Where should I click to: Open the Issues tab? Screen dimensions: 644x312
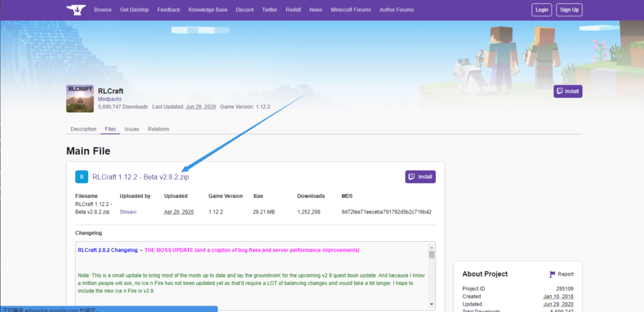tap(131, 129)
